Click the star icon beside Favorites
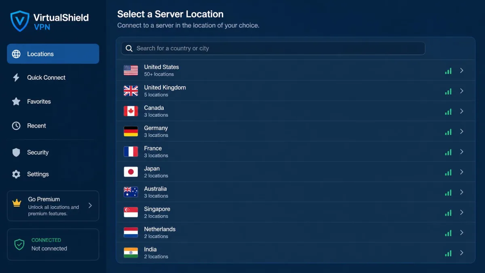 point(16,102)
